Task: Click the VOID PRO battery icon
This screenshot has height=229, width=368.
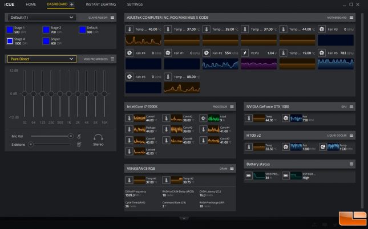Action: pyautogui.click(x=249, y=175)
